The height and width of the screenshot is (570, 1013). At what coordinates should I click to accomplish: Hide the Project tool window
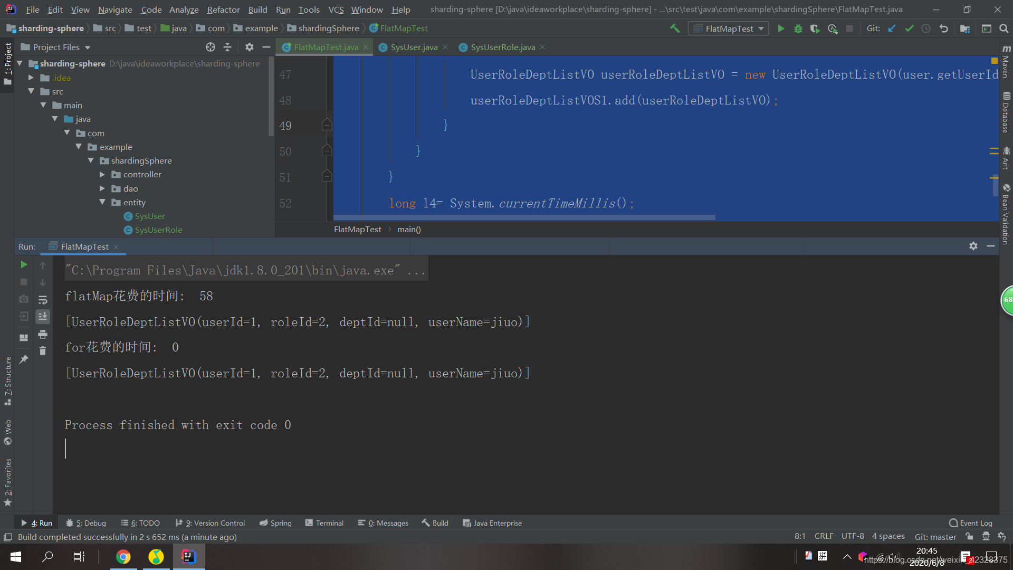pos(266,47)
